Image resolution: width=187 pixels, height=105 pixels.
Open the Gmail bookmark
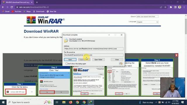(x=6, y=11)
